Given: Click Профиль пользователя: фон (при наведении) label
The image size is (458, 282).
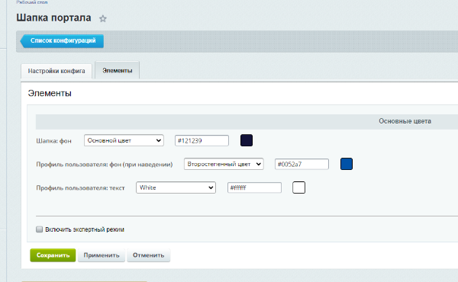Looking at the screenshot, I should tap(105, 165).
